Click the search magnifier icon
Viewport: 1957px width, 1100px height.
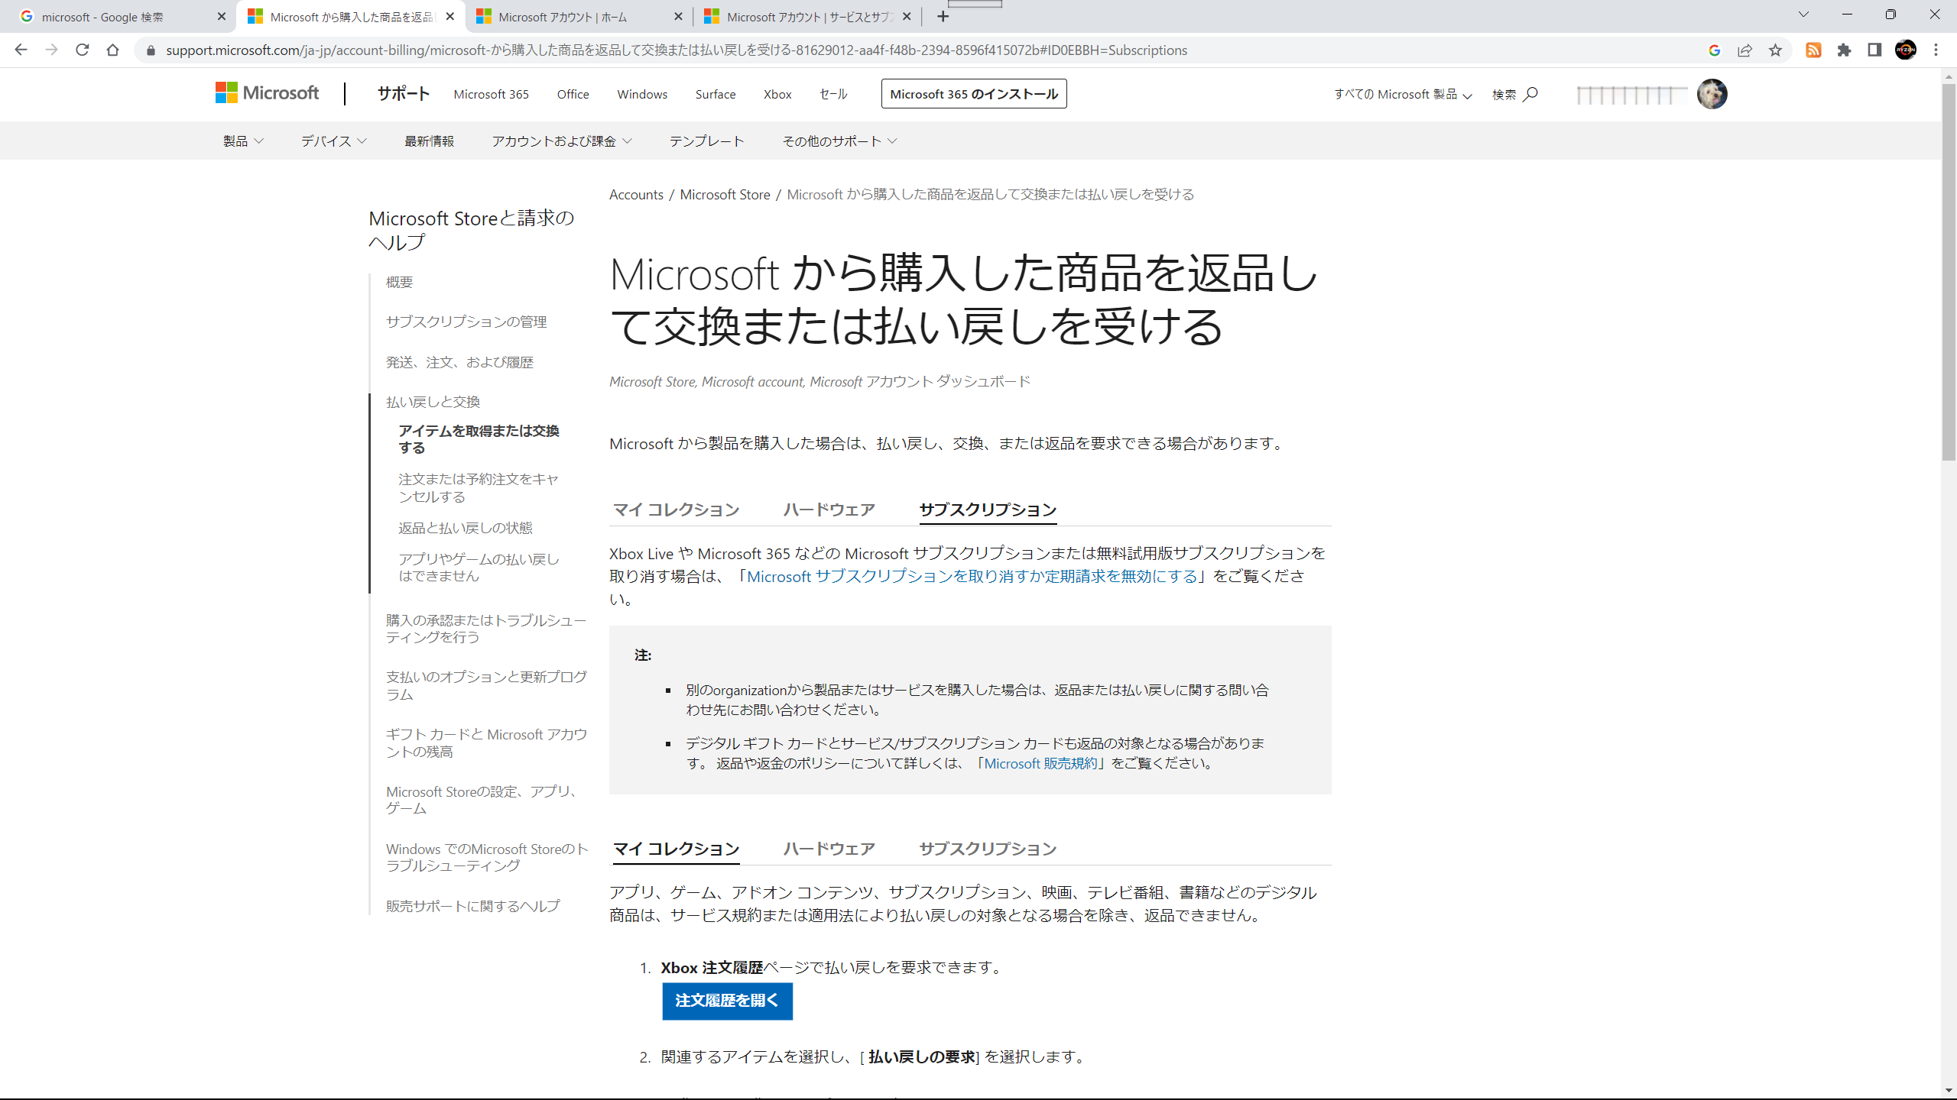[1530, 94]
